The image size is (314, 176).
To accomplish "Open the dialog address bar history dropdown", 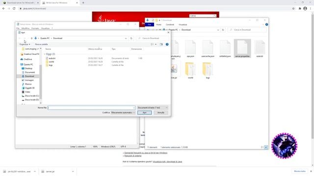I will coord(126,38).
